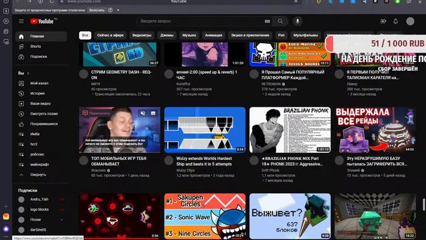The width and height of the screenshot is (426, 240).
Task: Open title Я Прошел Самый ПОПУЛЯРНЫЙ ПЛАТФОРМЕР
Action: click(293, 75)
